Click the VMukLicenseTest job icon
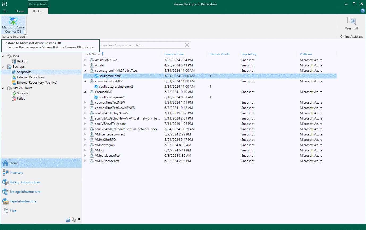Viewport: 366px width, 230px height. point(92,161)
